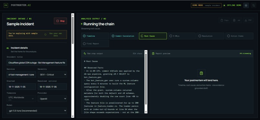Edit the Service field
This screenshot has width=260, height=120.
pyautogui.click(x=21, y=75)
